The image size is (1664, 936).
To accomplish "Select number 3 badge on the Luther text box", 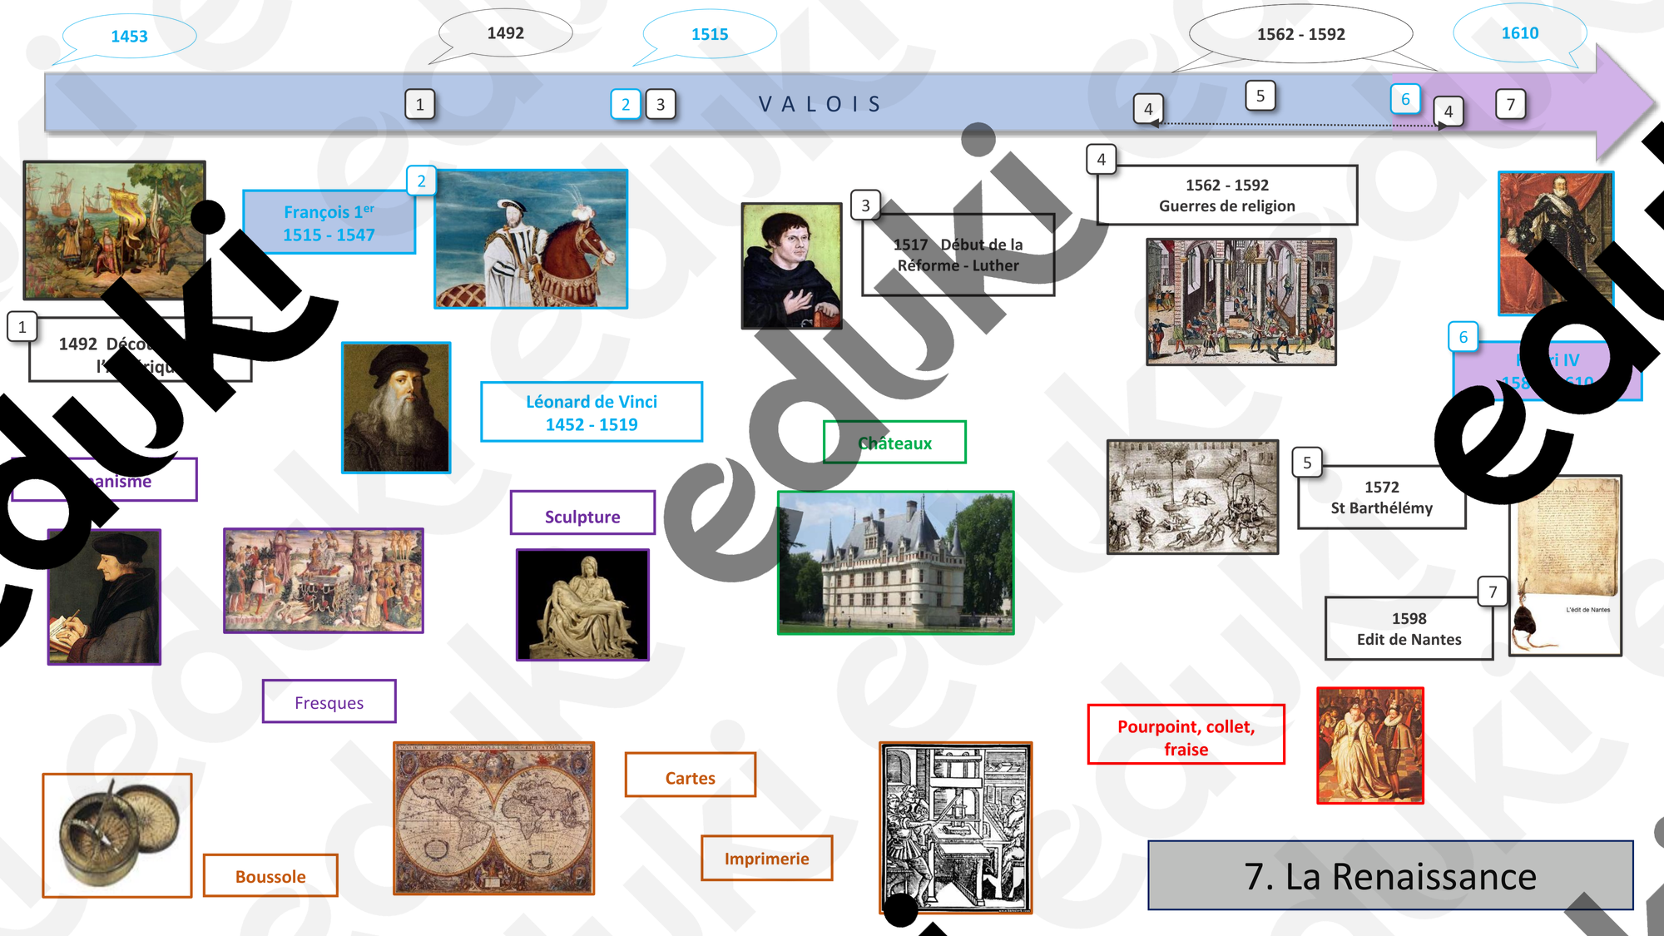I will click(x=865, y=206).
